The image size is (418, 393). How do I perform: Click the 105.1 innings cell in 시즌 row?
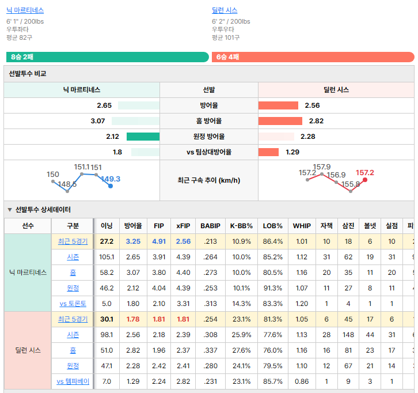click(107, 257)
